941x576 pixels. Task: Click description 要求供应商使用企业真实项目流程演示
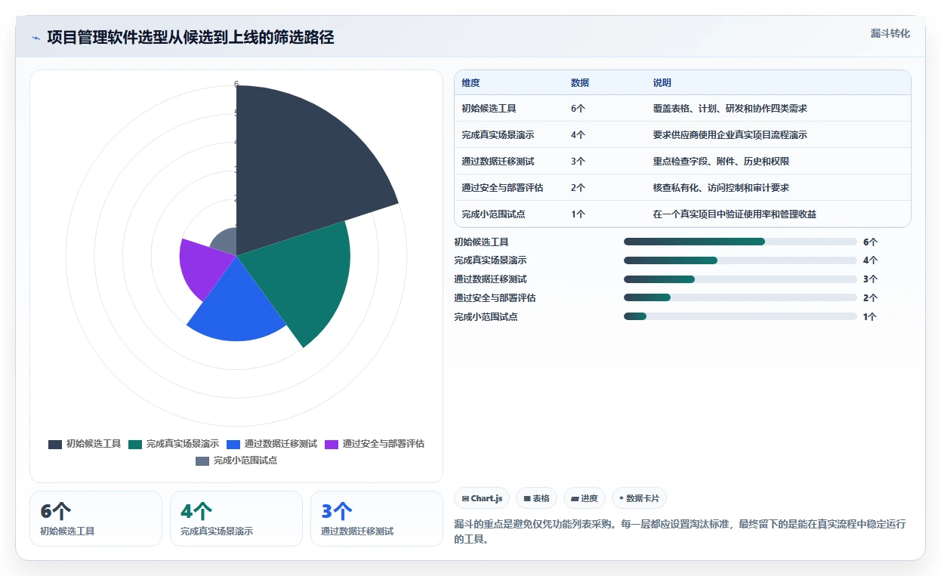tap(730, 135)
